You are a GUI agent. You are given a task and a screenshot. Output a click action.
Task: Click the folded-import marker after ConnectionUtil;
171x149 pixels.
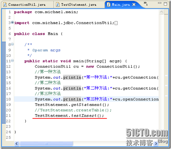point(116,23)
